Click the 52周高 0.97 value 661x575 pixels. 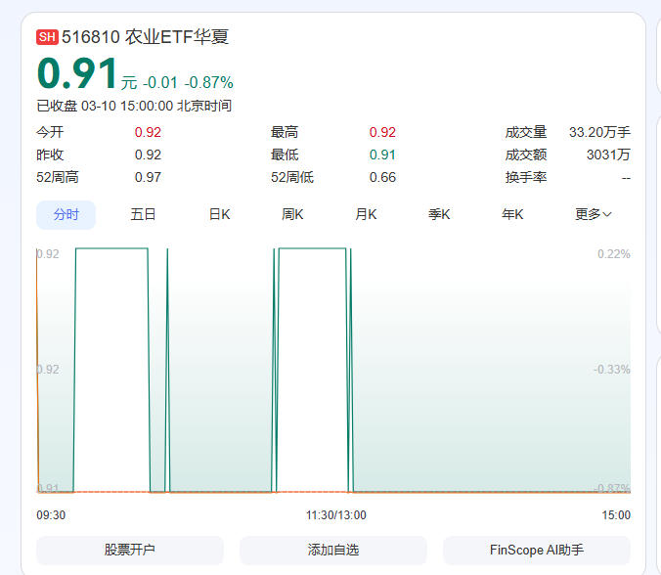coord(148,177)
